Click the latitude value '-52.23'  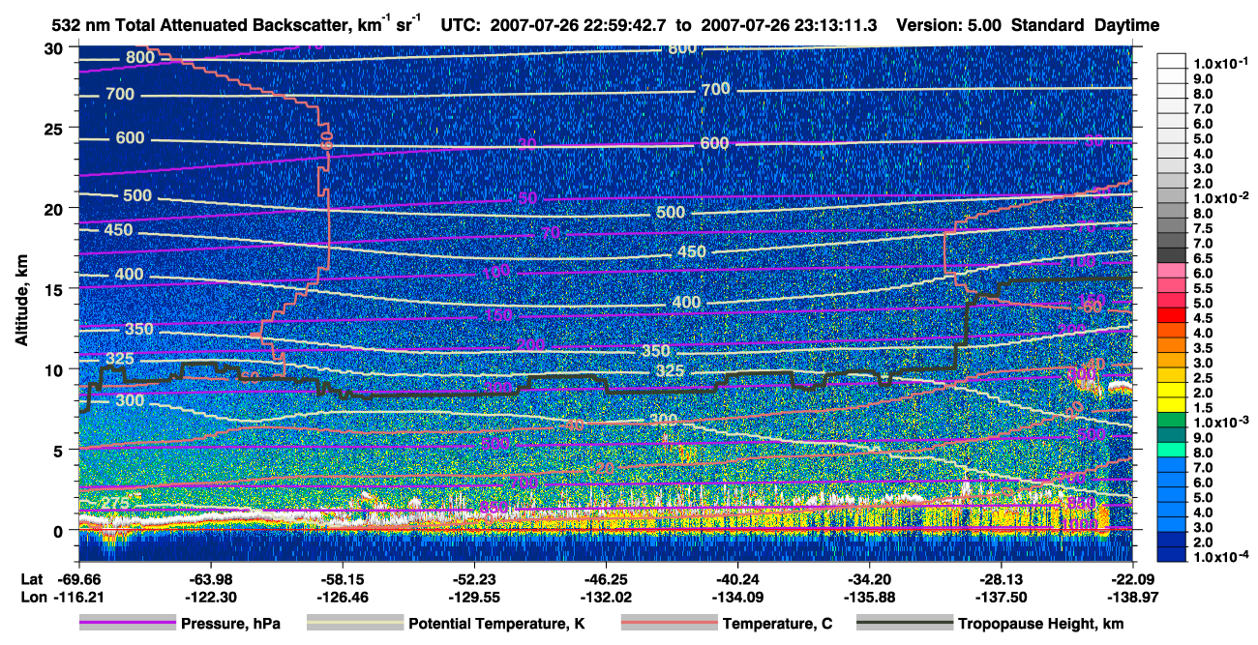(x=474, y=578)
